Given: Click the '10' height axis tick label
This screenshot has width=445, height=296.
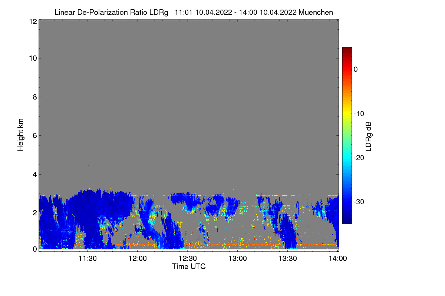Looking at the screenshot, I should click(33, 58).
